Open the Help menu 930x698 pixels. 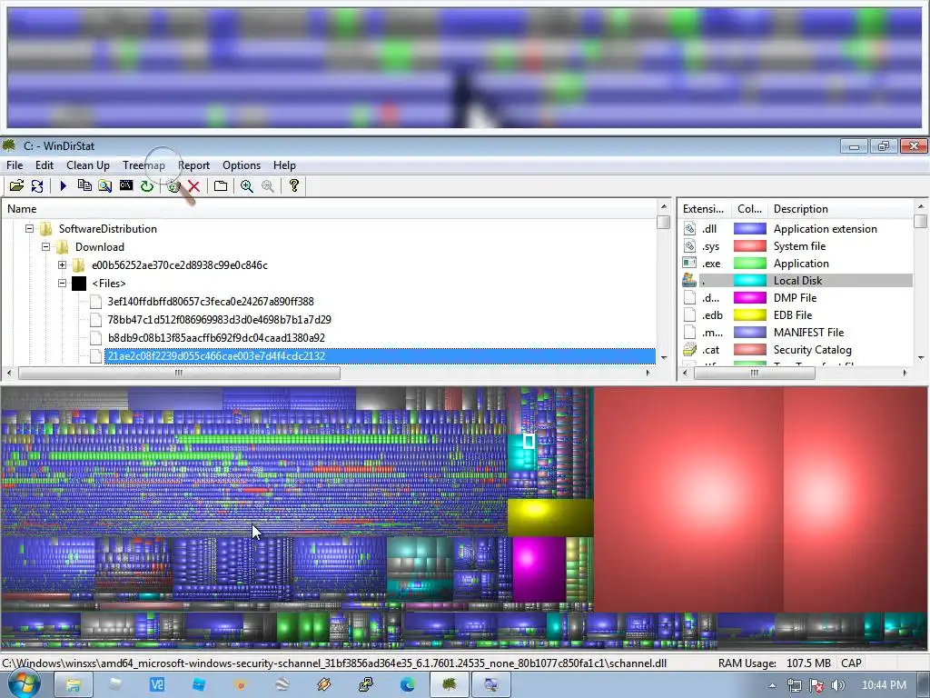pos(284,165)
